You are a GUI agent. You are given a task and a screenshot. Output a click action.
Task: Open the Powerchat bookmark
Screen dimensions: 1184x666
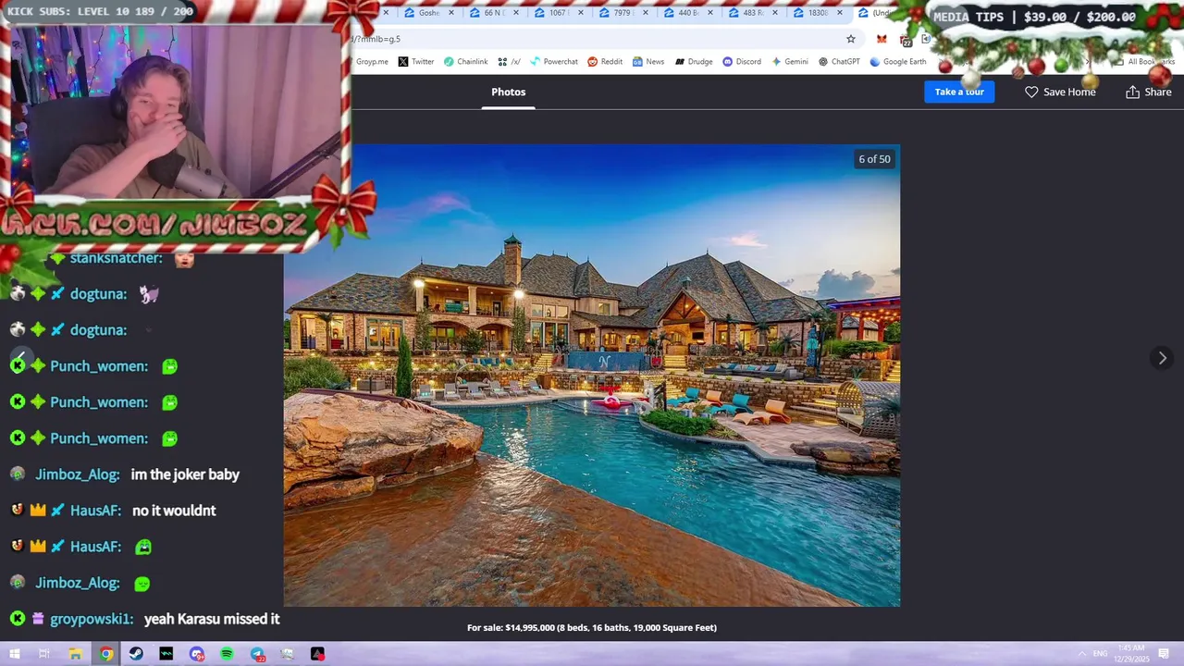click(553, 62)
